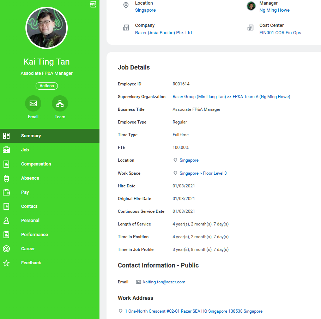Switch to the Feedback tab
The height and width of the screenshot is (319, 321).
(x=50, y=263)
